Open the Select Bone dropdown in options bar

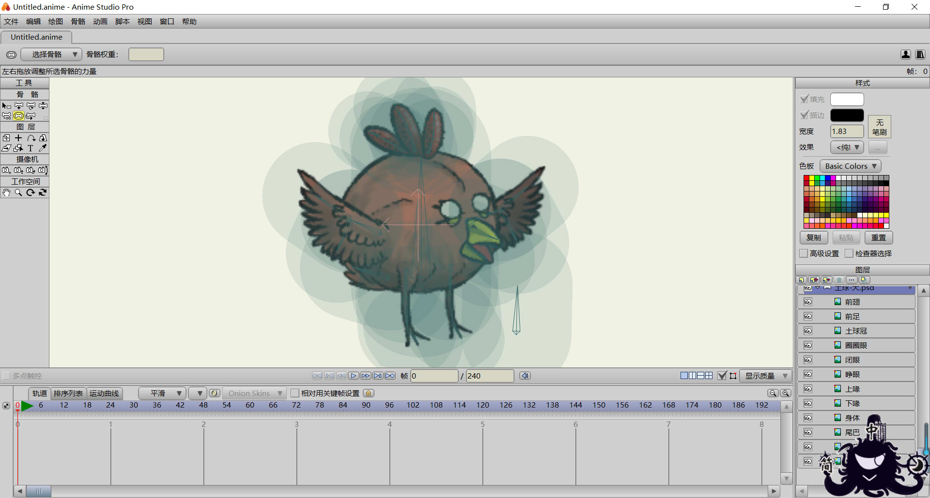[x=51, y=54]
